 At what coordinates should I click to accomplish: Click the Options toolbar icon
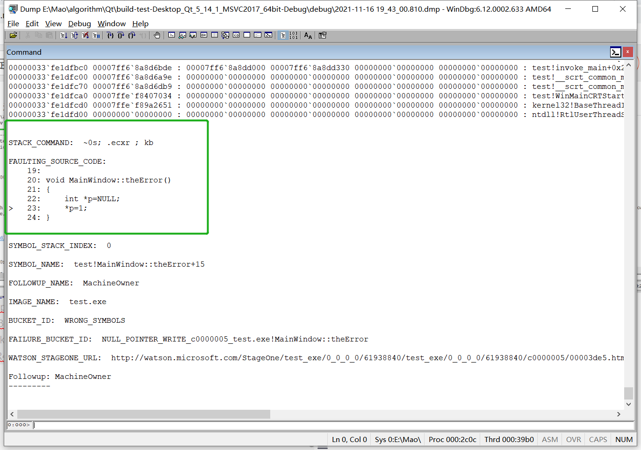click(322, 35)
